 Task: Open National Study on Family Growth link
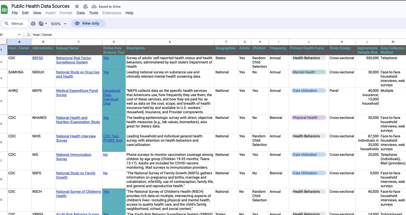[76, 175]
